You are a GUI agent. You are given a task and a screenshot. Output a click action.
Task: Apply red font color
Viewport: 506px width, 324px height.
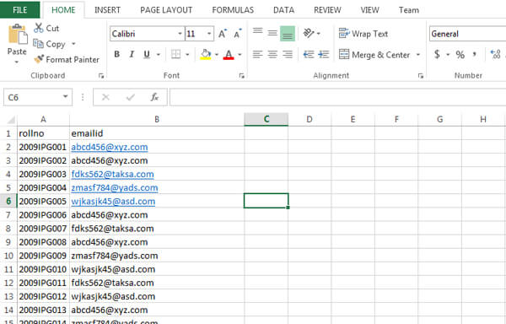tap(229, 54)
